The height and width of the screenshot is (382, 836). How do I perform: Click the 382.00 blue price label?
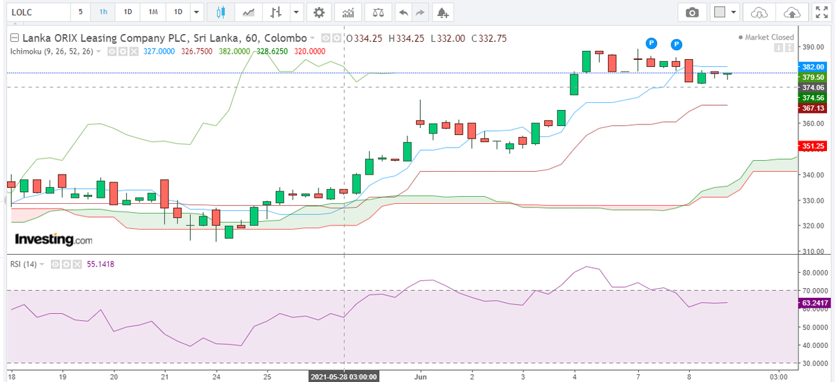[x=814, y=67]
